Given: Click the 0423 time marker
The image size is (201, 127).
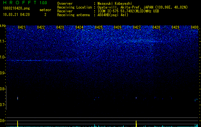Looking at the screenshot, I should 60,27.
